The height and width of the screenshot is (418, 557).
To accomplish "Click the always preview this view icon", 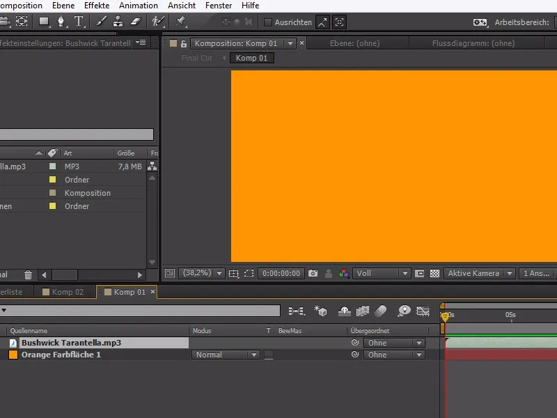I will [x=170, y=273].
